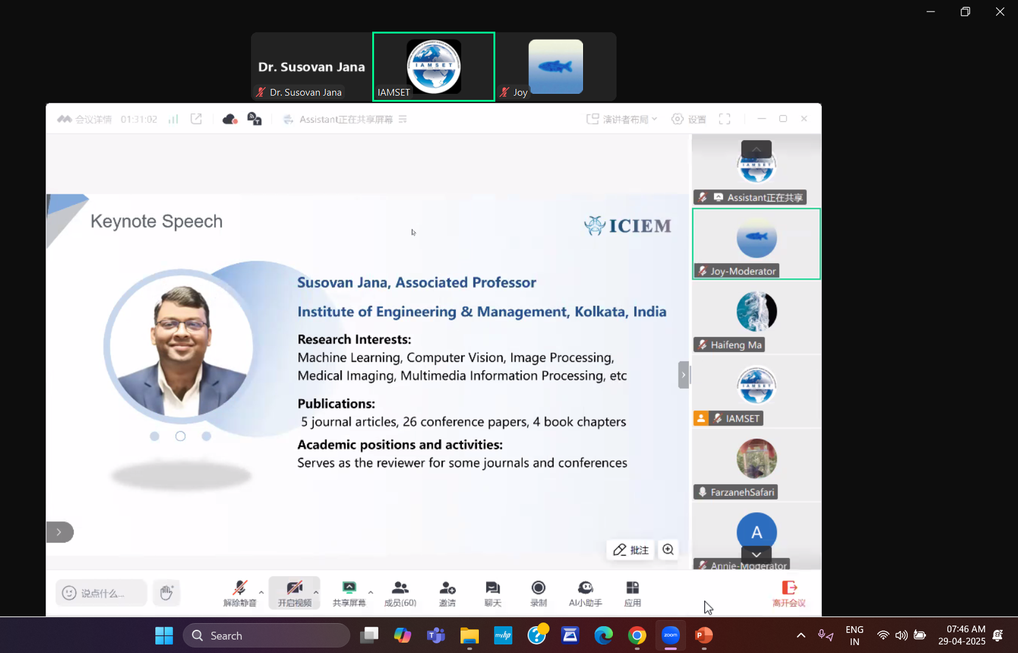1018x653 pixels.
Task: Click the 批注 annotate button
Action: click(x=631, y=549)
